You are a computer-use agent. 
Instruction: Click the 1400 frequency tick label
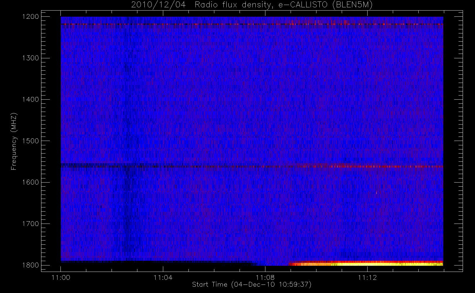[31, 100]
